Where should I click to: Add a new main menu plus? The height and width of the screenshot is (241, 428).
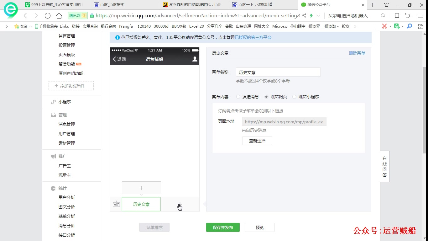click(180, 204)
